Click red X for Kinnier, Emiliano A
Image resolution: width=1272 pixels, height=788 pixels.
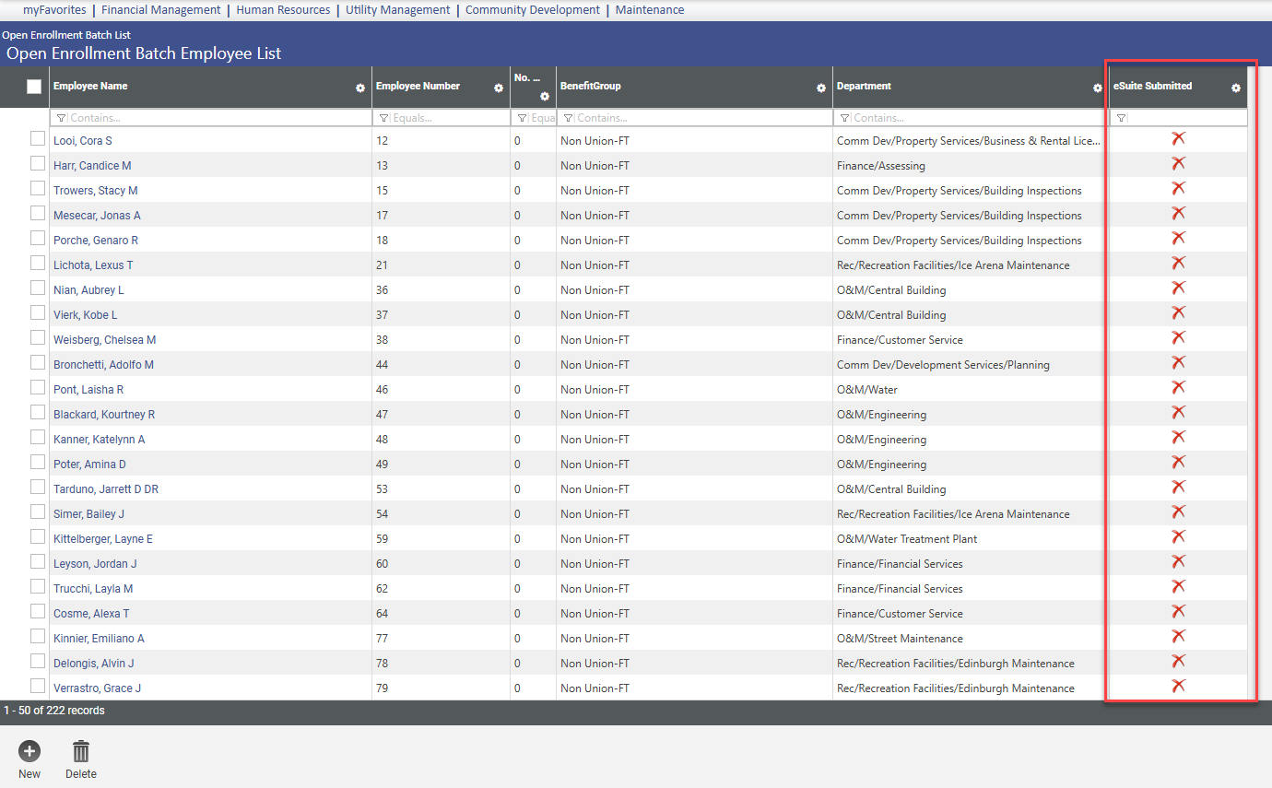coord(1178,636)
